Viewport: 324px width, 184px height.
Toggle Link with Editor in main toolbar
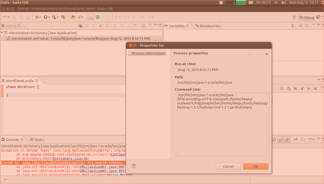(91, 17)
